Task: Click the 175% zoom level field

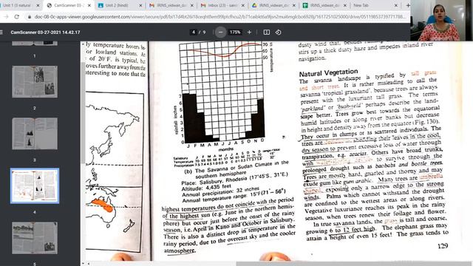Action: [x=235, y=33]
